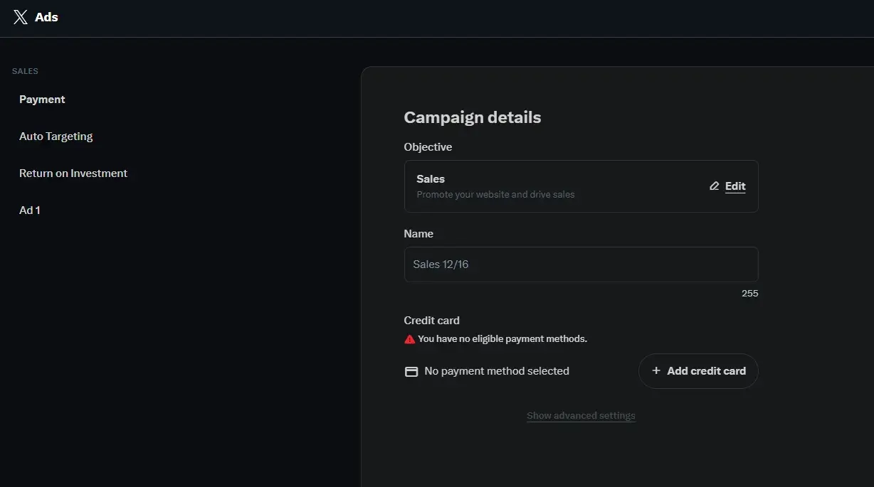Screen dimensions: 874x487
Task: Click the 'Promote your website and drive sales' description
Action: (495, 195)
